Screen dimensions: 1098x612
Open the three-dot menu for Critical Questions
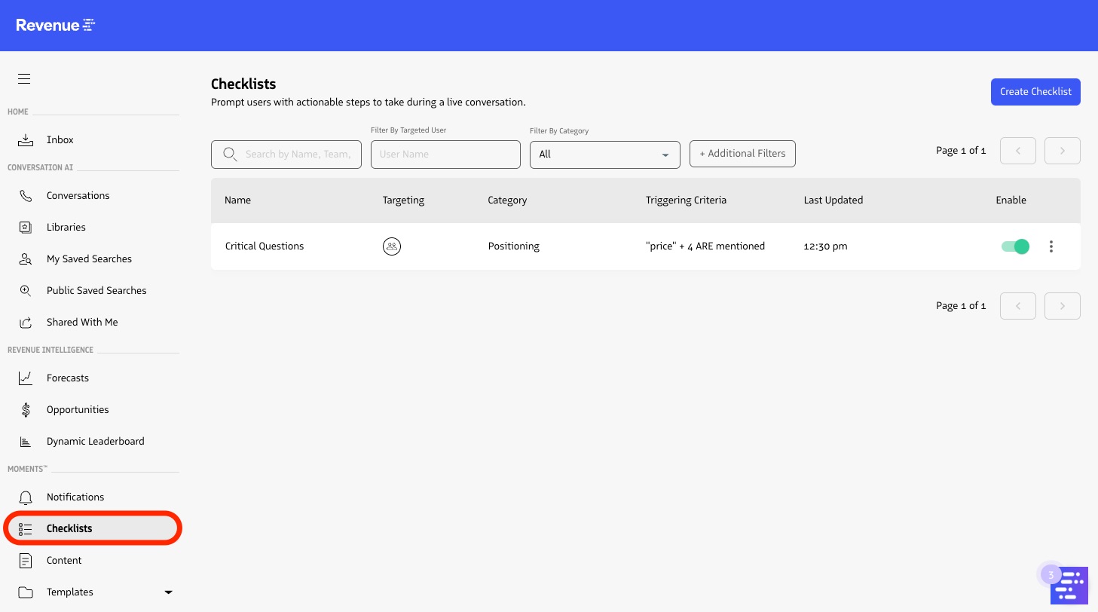pos(1051,246)
